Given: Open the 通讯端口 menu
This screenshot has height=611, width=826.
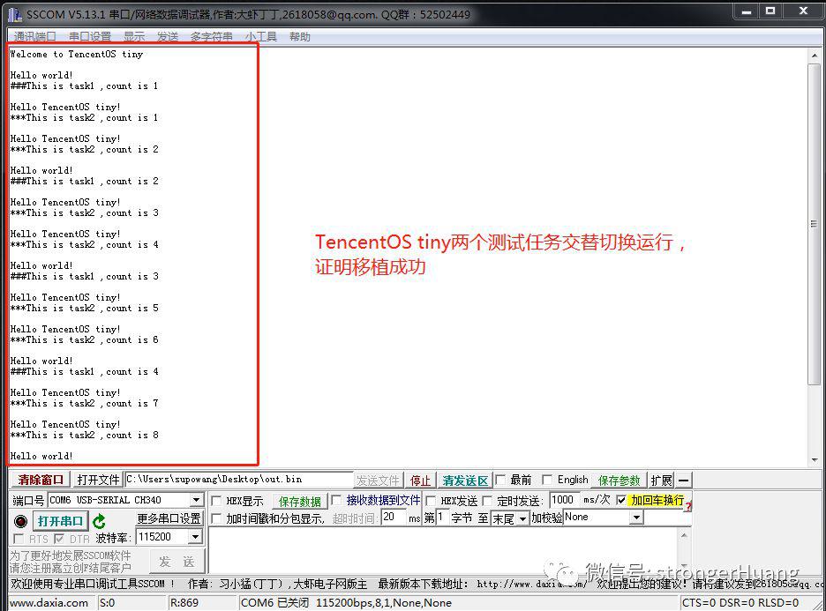Looking at the screenshot, I should [x=34, y=36].
